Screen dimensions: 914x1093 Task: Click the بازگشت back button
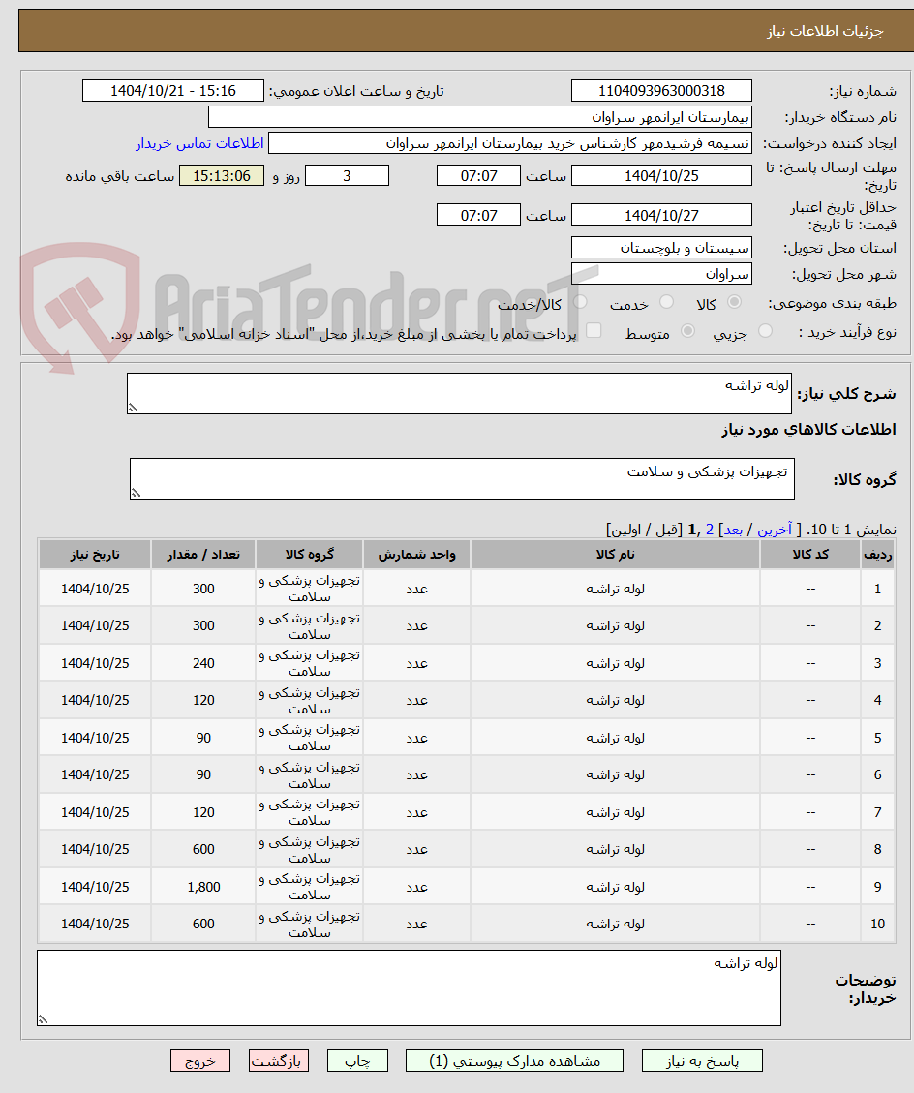[x=279, y=1061]
